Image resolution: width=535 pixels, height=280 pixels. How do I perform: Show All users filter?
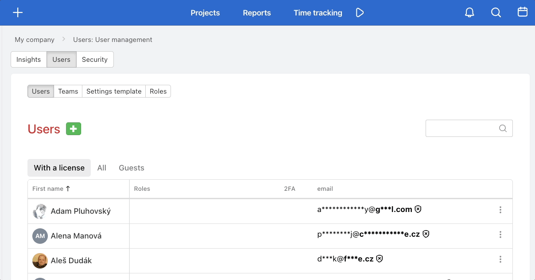point(102,168)
